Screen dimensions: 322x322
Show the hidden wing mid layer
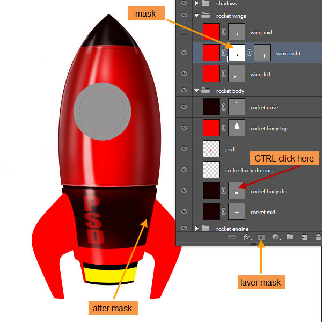tap(184, 32)
